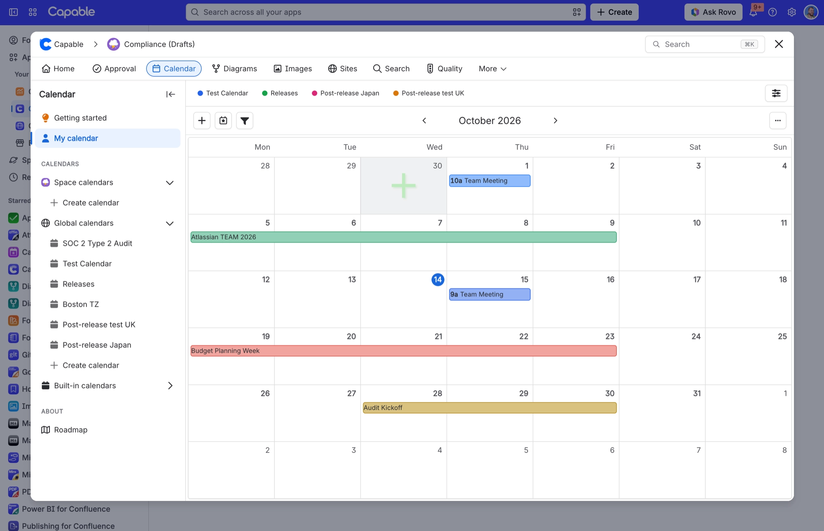Viewport: 824px width, 531px height.
Task: Open the Roadmap map item
Action: click(x=108, y=430)
